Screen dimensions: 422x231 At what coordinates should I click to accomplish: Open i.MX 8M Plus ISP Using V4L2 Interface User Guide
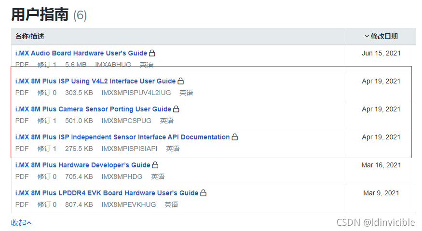(95, 81)
